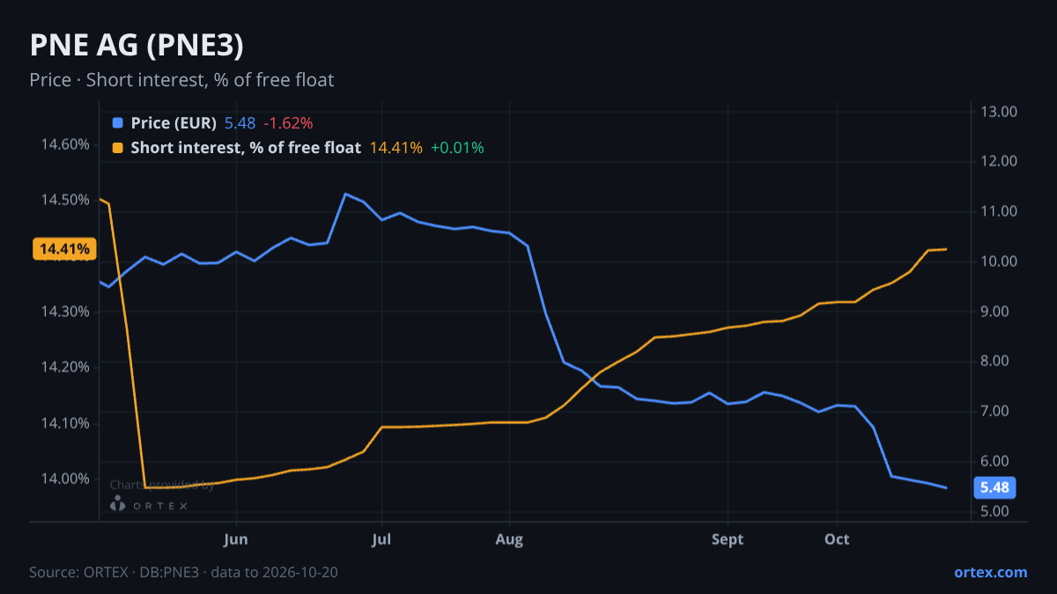Click the 14.20% left axis label
This screenshot has height=594, width=1057.
(65, 367)
